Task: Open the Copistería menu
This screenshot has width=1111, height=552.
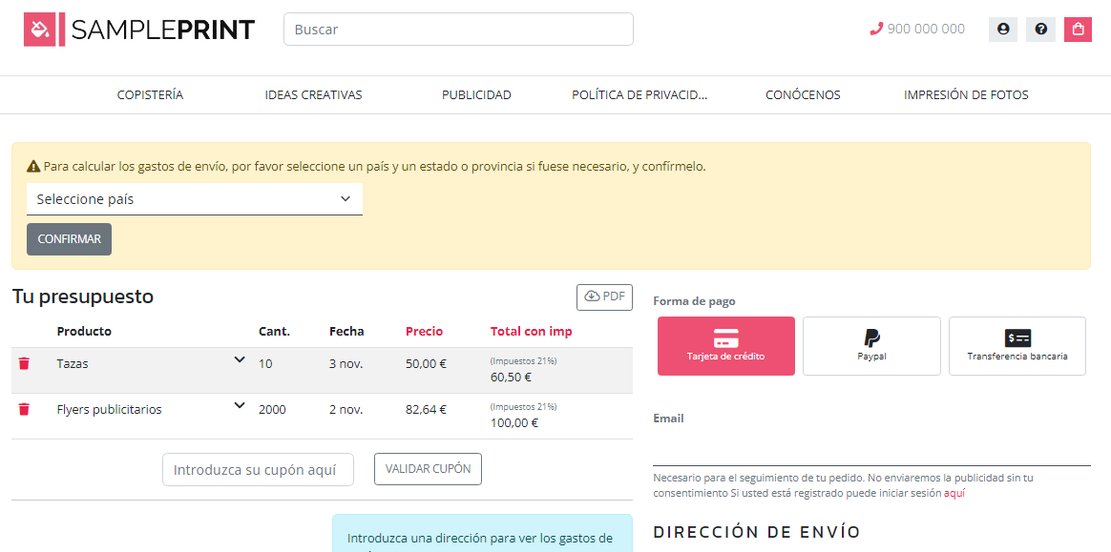Action: 150,94
